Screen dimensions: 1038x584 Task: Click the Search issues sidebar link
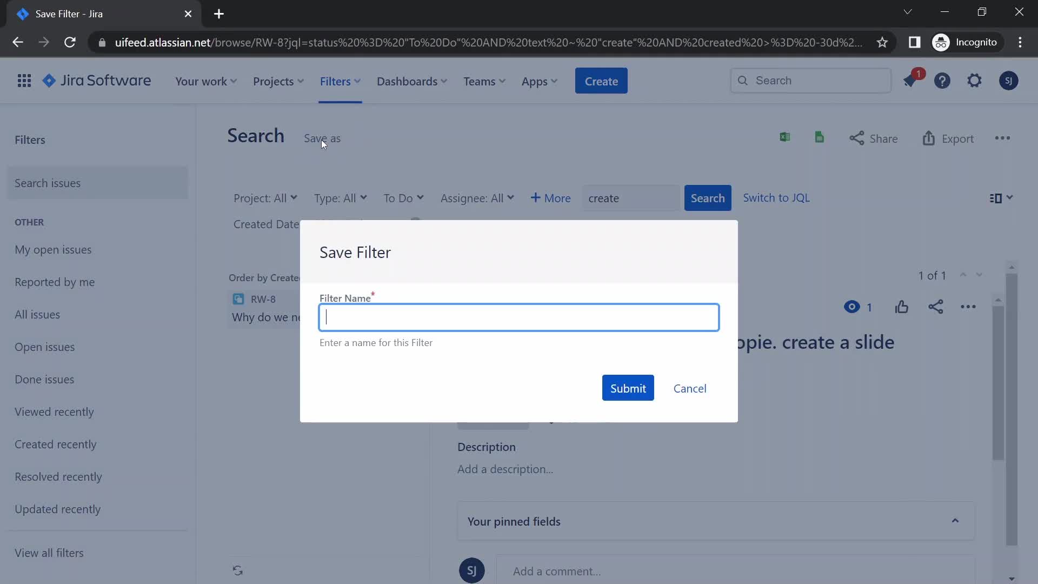(x=48, y=183)
